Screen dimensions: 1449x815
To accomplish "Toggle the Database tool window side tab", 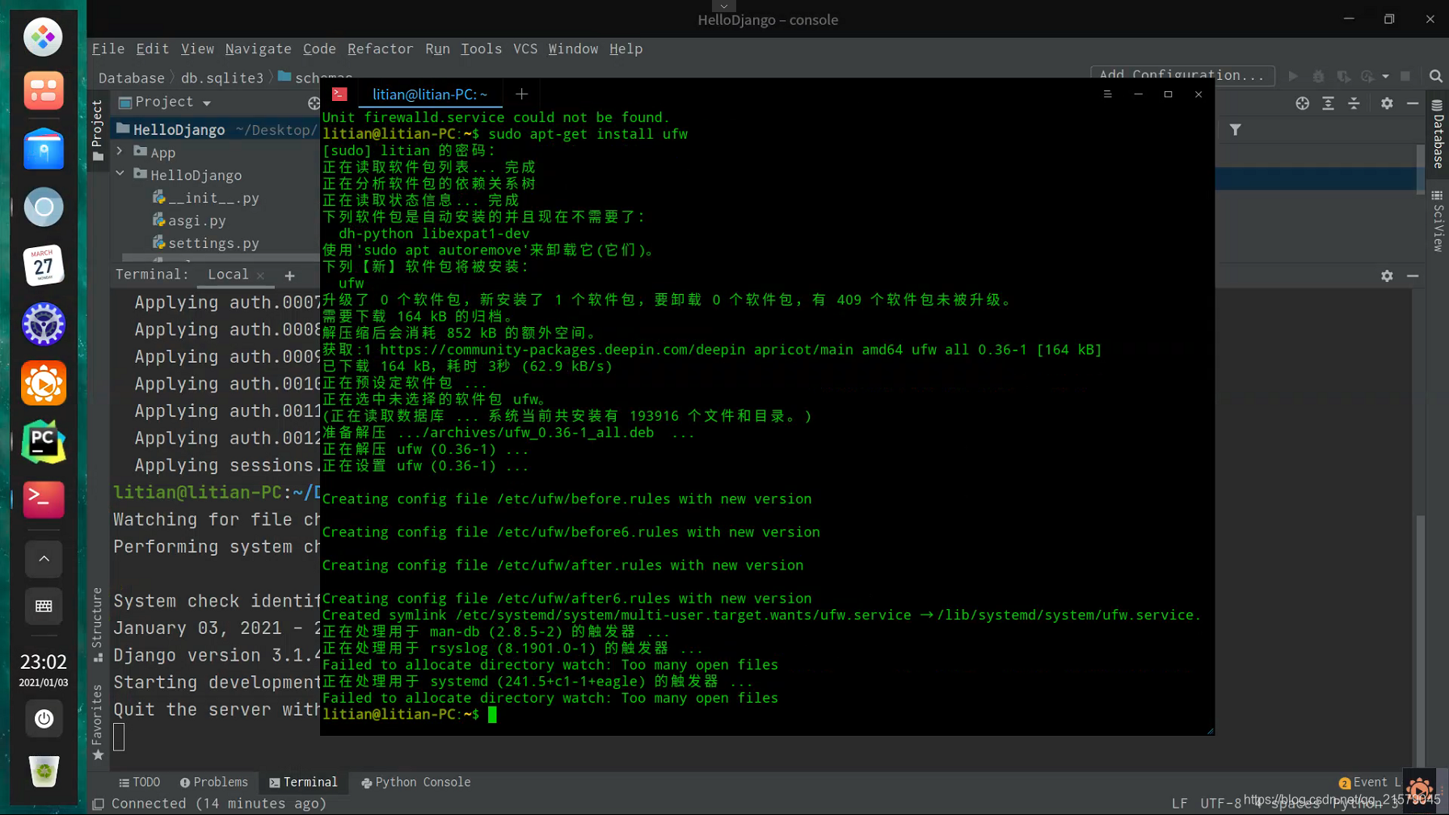I will (1438, 133).
